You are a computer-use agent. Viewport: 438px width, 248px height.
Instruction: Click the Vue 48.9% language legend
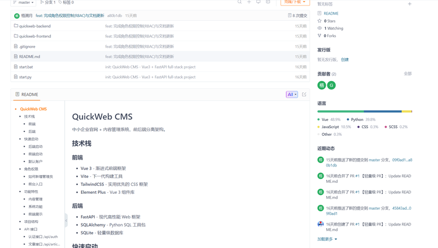click(329, 119)
